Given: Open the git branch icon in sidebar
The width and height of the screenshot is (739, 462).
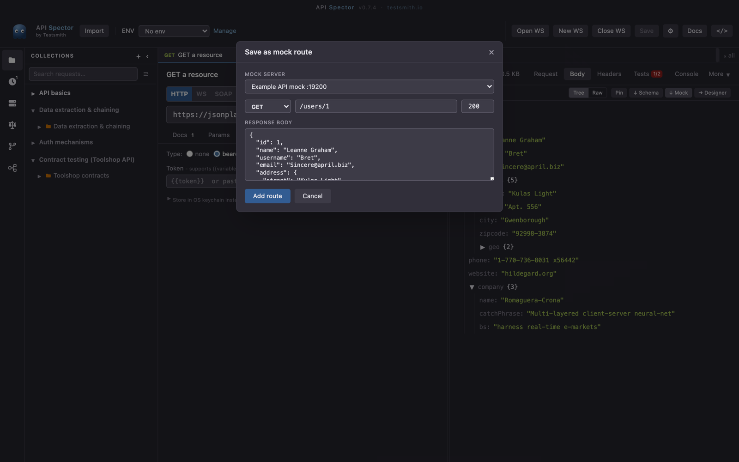Looking at the screenshot, I should (12, 146).
